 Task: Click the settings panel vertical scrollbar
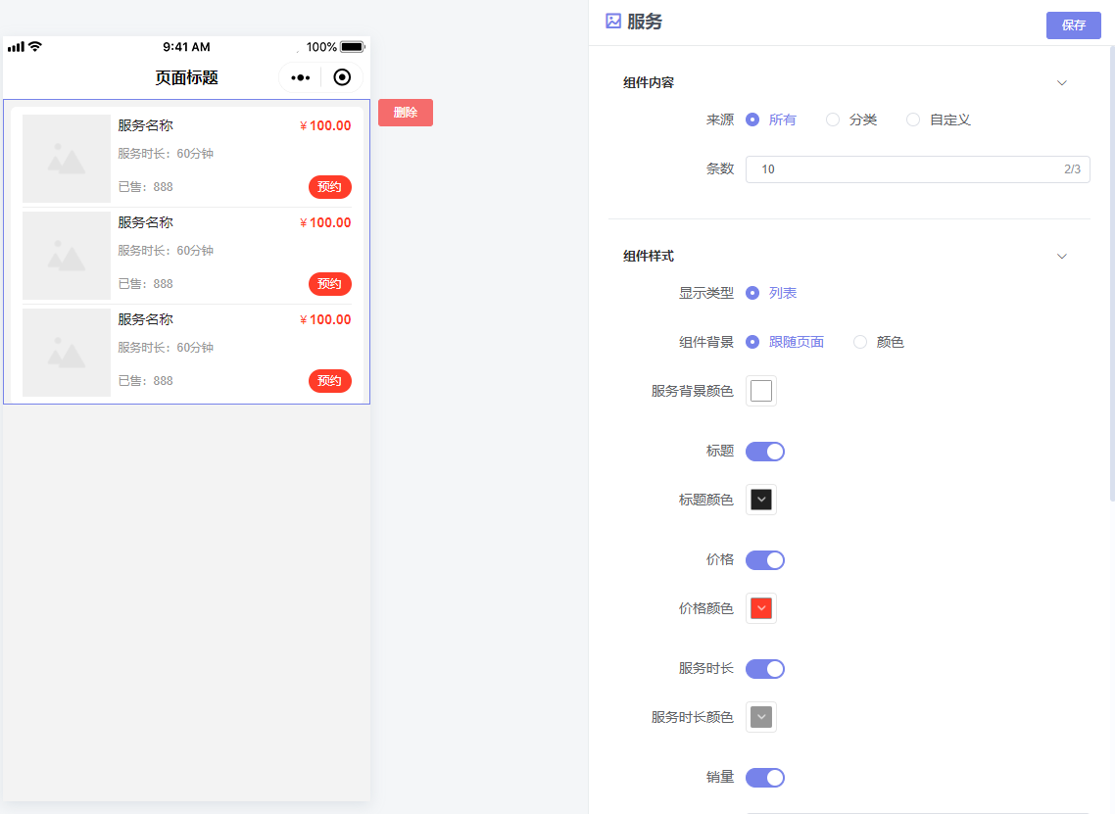pyautogui.click(x=1112, y=273)
